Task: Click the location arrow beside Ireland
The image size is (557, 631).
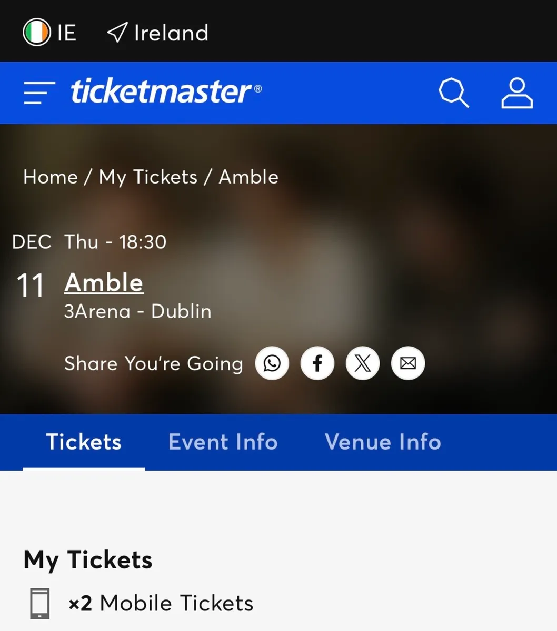Action: tap(116, 33)
